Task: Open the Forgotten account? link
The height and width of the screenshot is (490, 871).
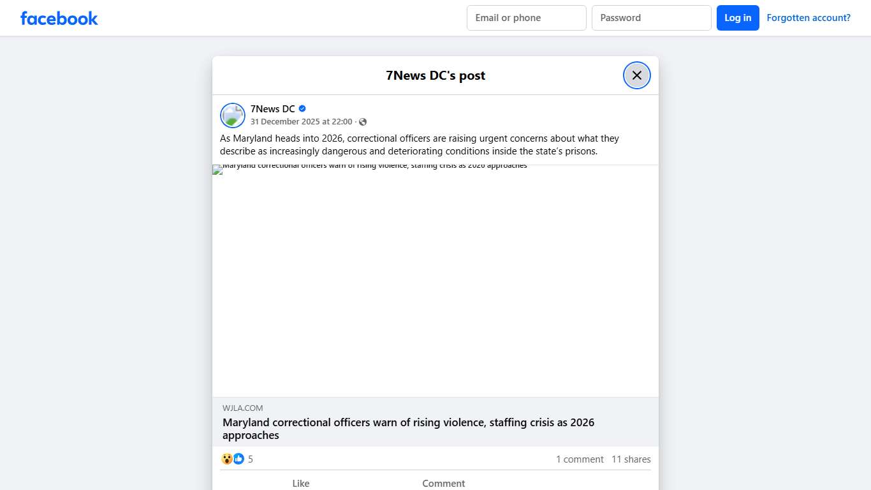Action: pyautogui.click(x=808, y=18)
